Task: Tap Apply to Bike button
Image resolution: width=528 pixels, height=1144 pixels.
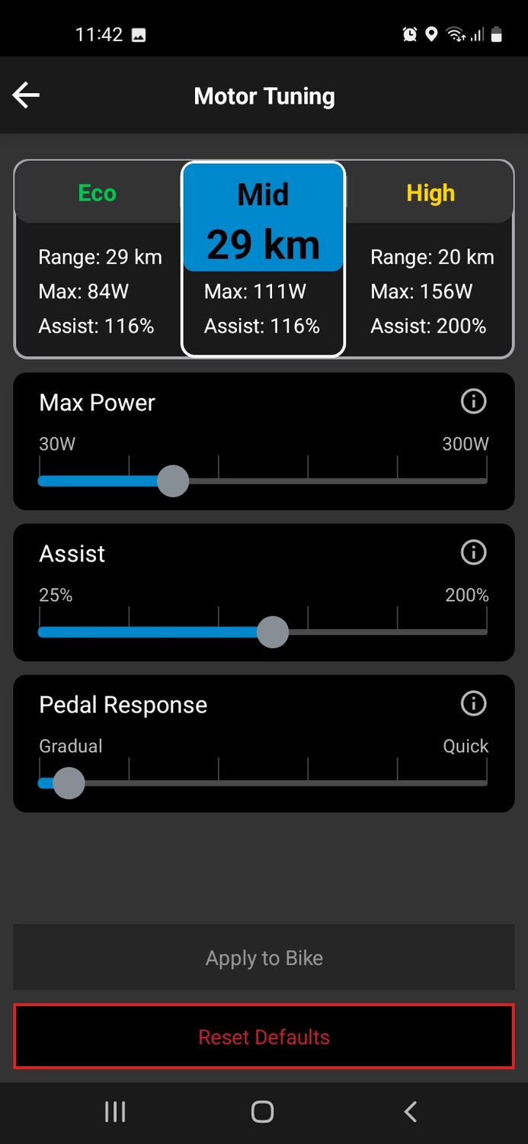Action: click(264, 958)
